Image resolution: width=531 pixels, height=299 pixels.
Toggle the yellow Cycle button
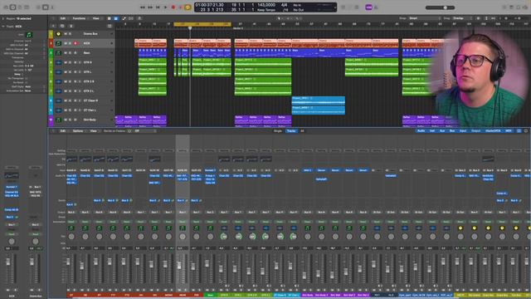click(188, 7)
